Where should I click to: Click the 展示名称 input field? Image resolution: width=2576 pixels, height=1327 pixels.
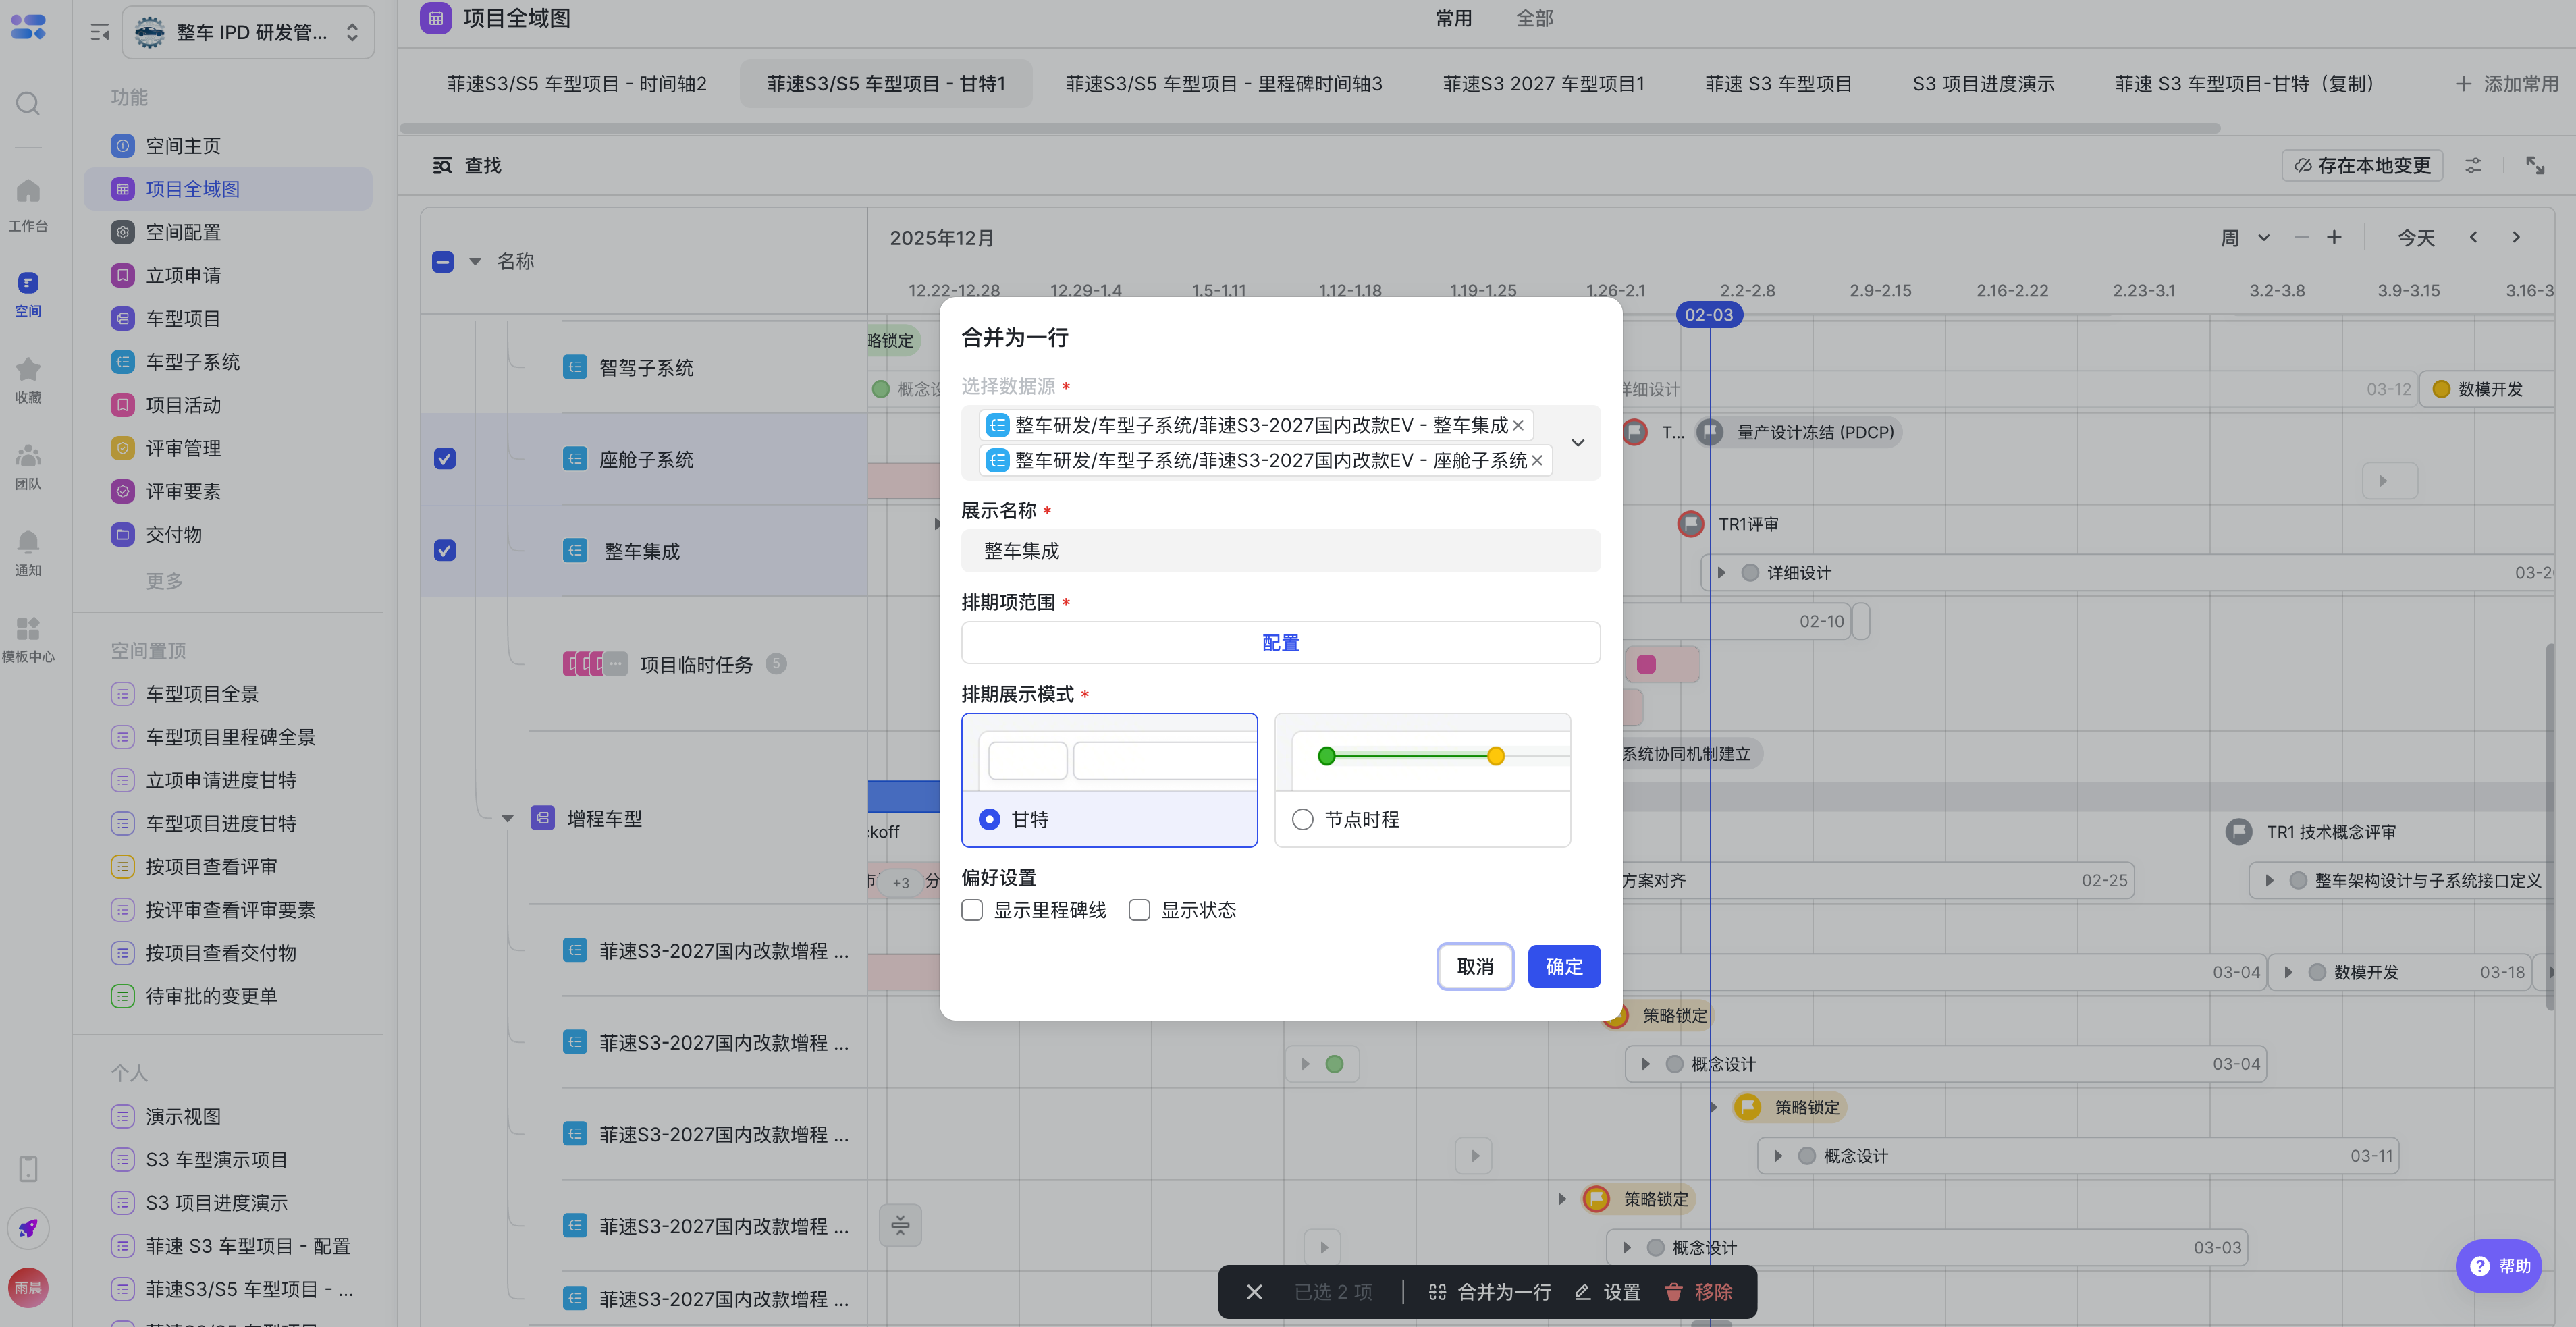click(1280, 551)
